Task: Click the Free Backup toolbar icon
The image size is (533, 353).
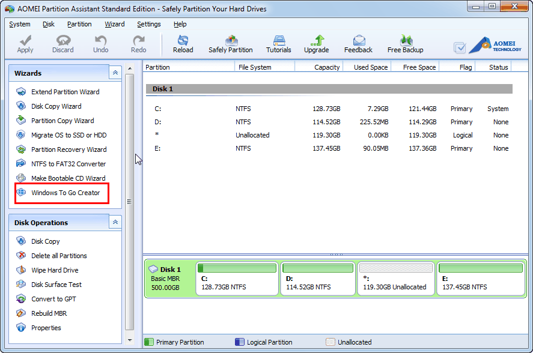Action: [406, 40]
